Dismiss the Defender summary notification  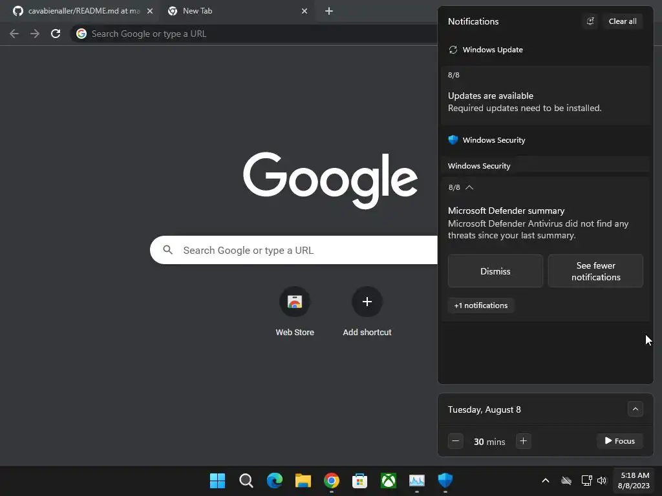click(495, 271)
